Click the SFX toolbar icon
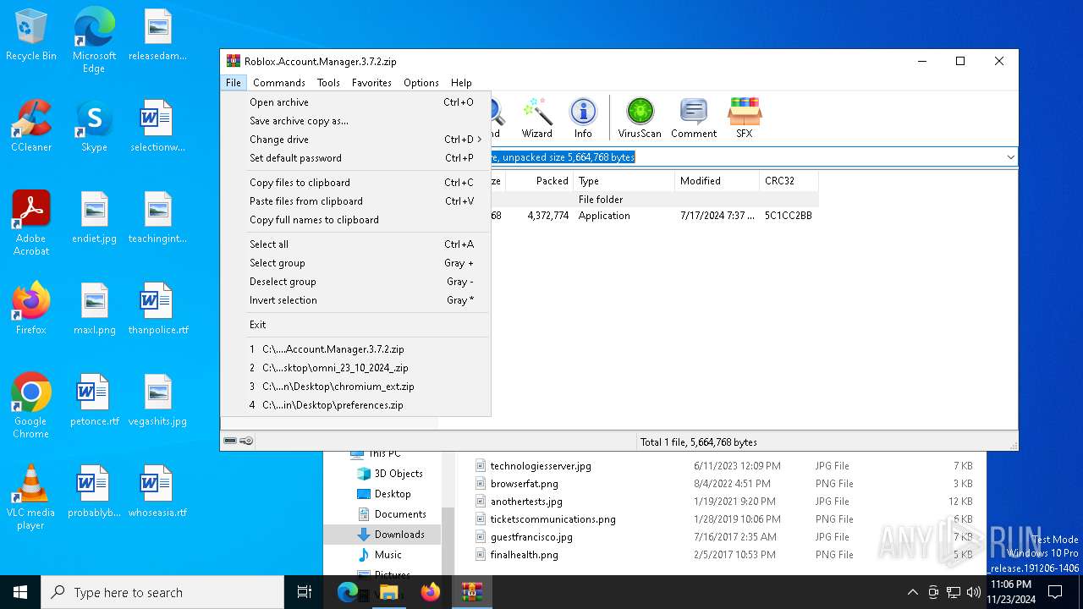 tap(744, 118)
